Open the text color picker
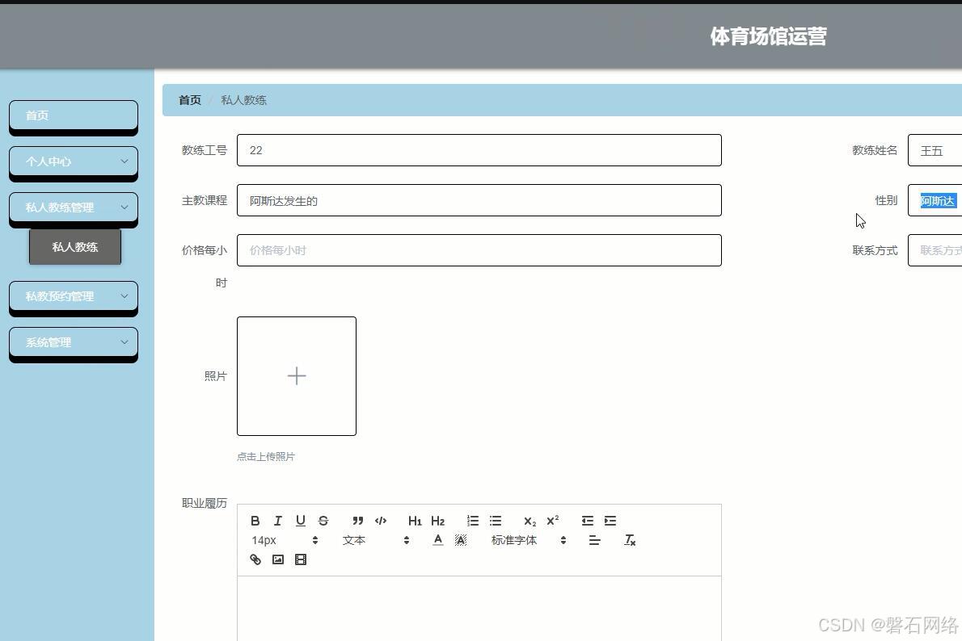962x641 pixels. (437, 540)
